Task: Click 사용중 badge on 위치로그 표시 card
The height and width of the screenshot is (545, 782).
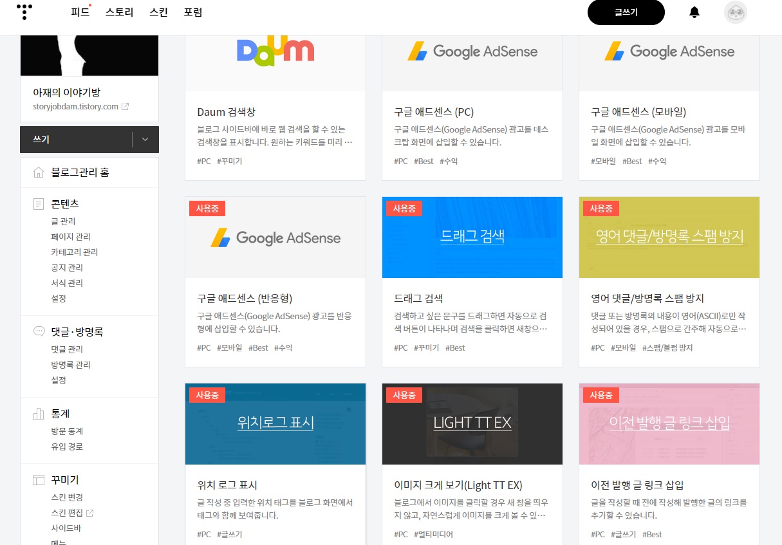Action: pos(207,395)
